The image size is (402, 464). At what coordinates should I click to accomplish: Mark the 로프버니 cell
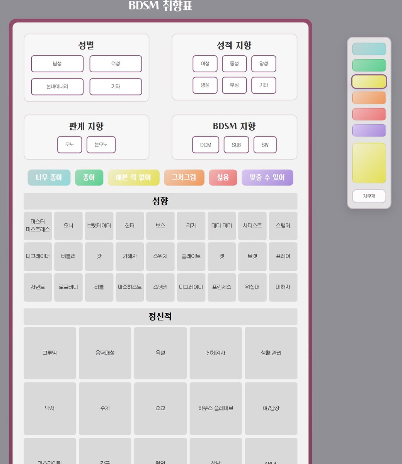(68, 287)
